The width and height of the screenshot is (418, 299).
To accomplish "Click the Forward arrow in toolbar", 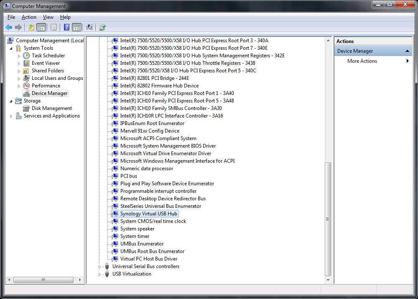I will click(x=18, y=27).
